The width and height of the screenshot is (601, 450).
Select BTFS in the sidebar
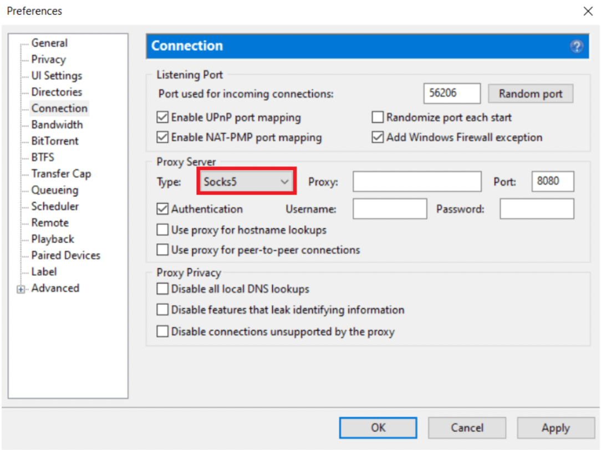tap(43, 157)
